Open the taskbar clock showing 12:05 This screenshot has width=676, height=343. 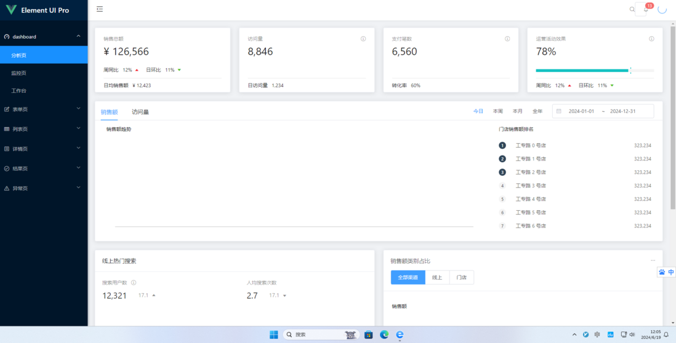(x=652, y=334)
